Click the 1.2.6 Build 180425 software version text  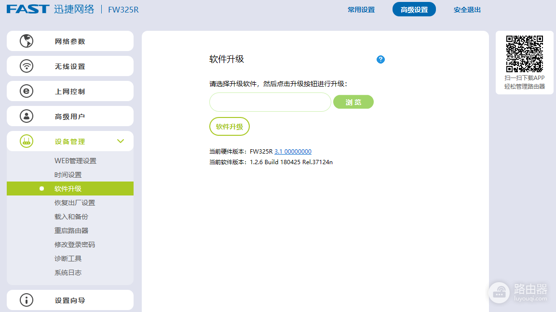click(291, 162)
